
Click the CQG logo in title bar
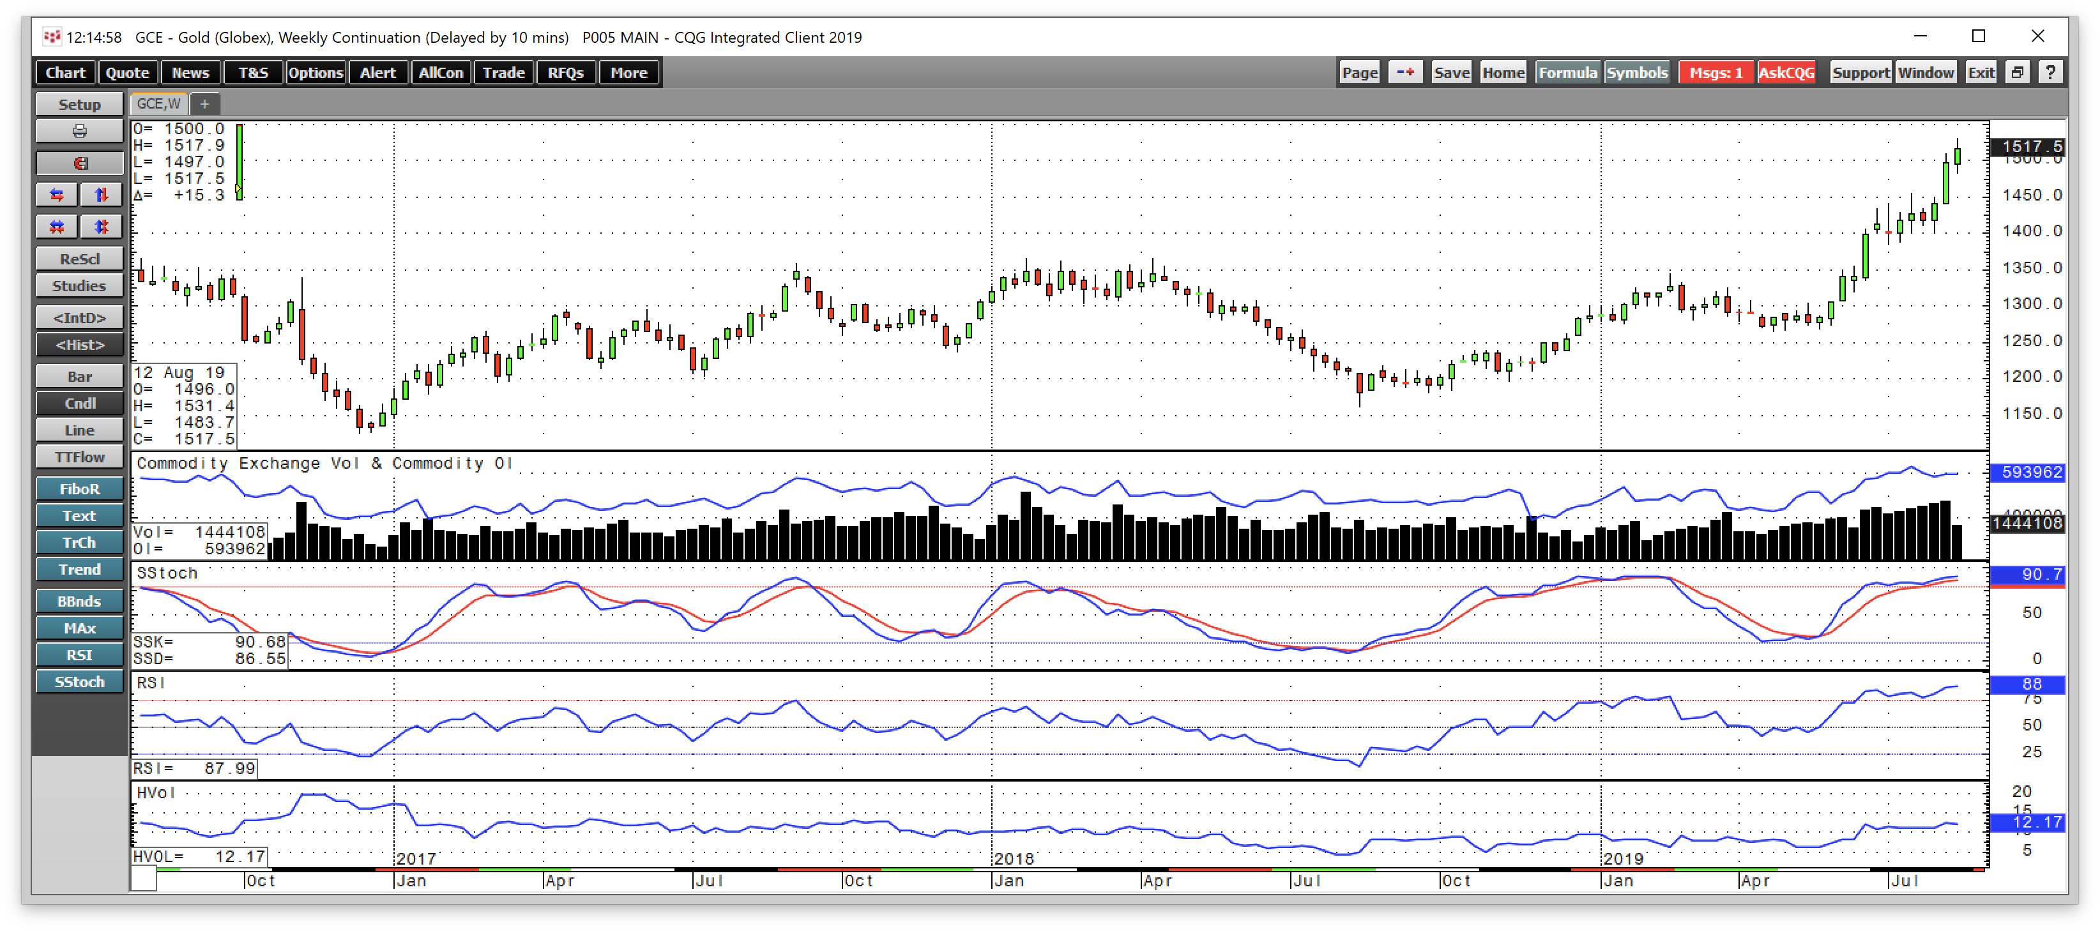[x=51, y=36]
